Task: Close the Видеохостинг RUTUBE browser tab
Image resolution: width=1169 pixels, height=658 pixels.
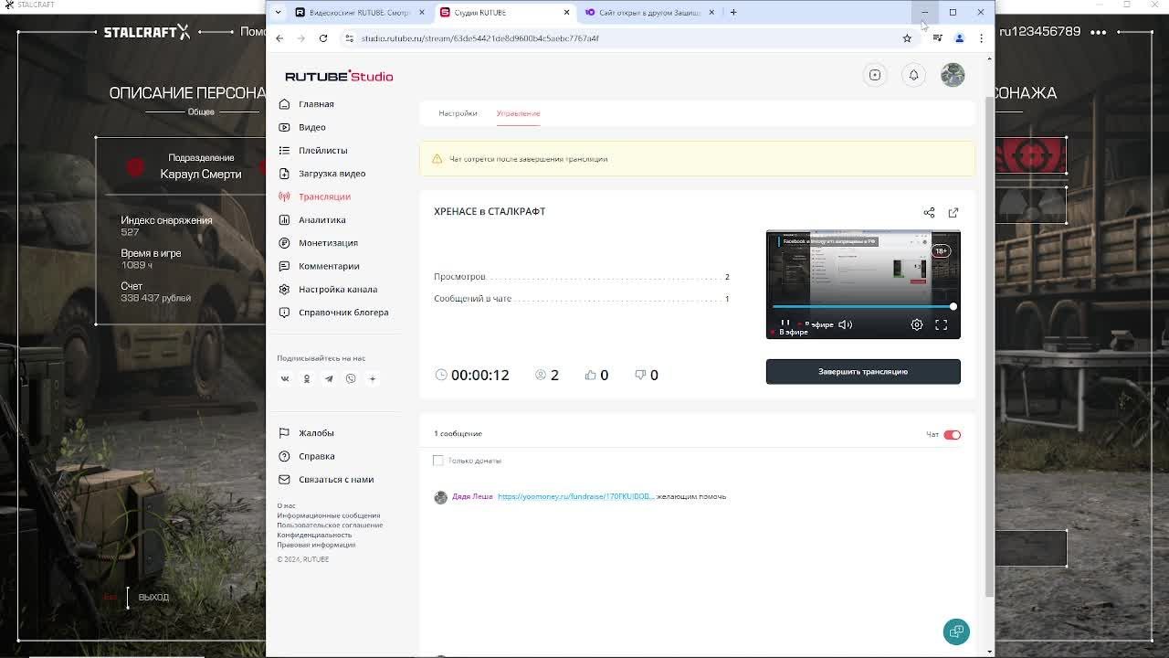Action: coord(421,13)
